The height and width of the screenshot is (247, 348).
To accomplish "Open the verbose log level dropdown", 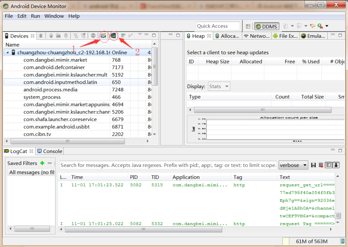I will pos(293,165).
